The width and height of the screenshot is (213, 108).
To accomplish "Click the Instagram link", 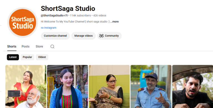I will pyautogui.click(x=49, y=28).
